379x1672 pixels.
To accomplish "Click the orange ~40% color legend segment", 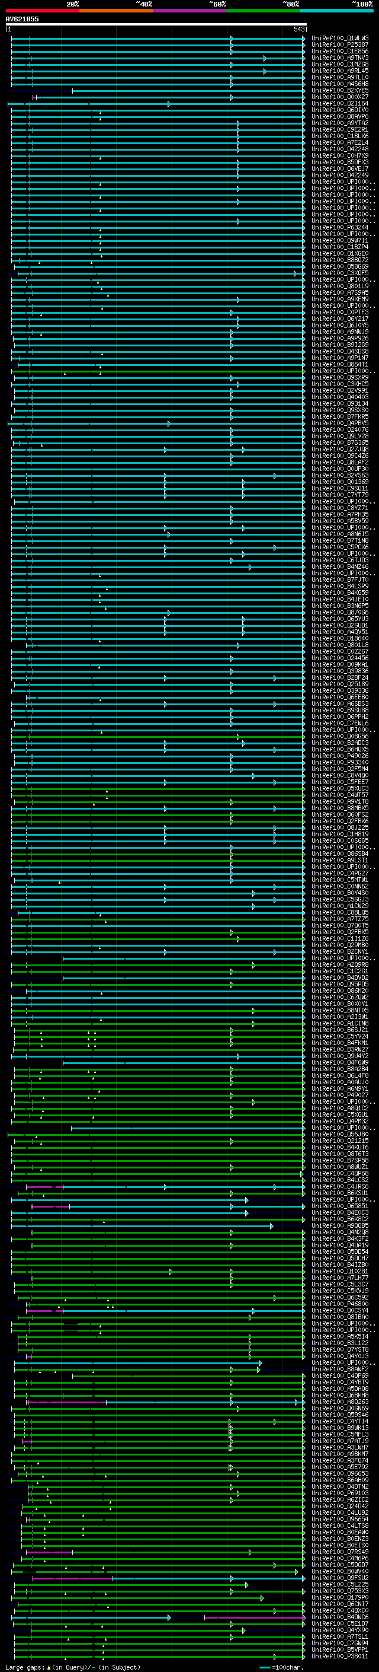I will coord(116,11).
